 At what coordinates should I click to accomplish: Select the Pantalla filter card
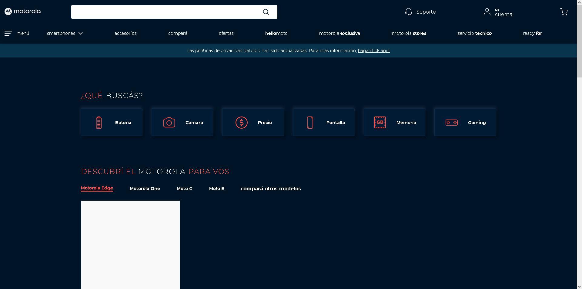(x=323, y=122)
